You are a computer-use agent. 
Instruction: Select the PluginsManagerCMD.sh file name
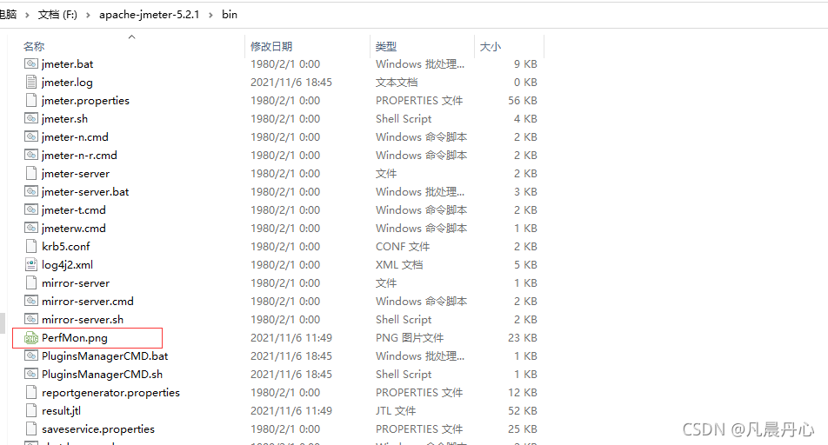click(103, 375)
